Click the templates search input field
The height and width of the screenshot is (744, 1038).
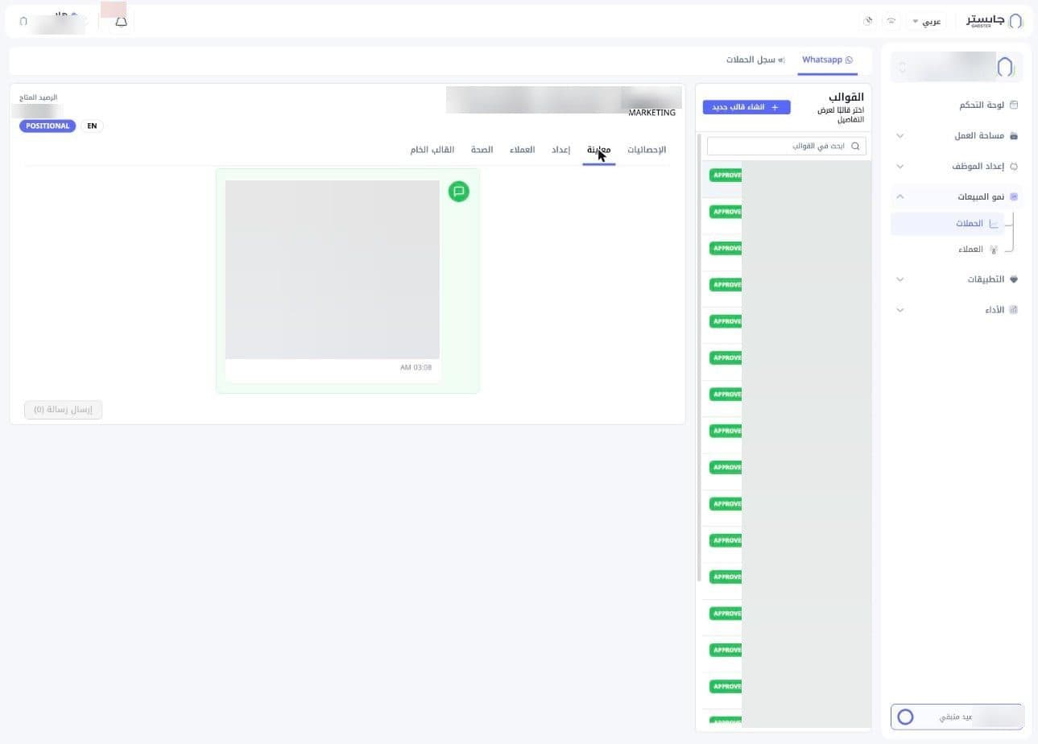787,146
